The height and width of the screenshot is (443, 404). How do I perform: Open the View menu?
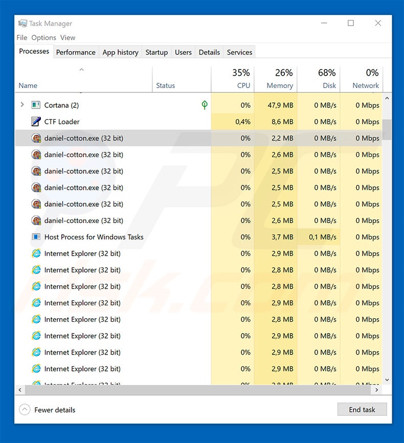tap(68, 37)
